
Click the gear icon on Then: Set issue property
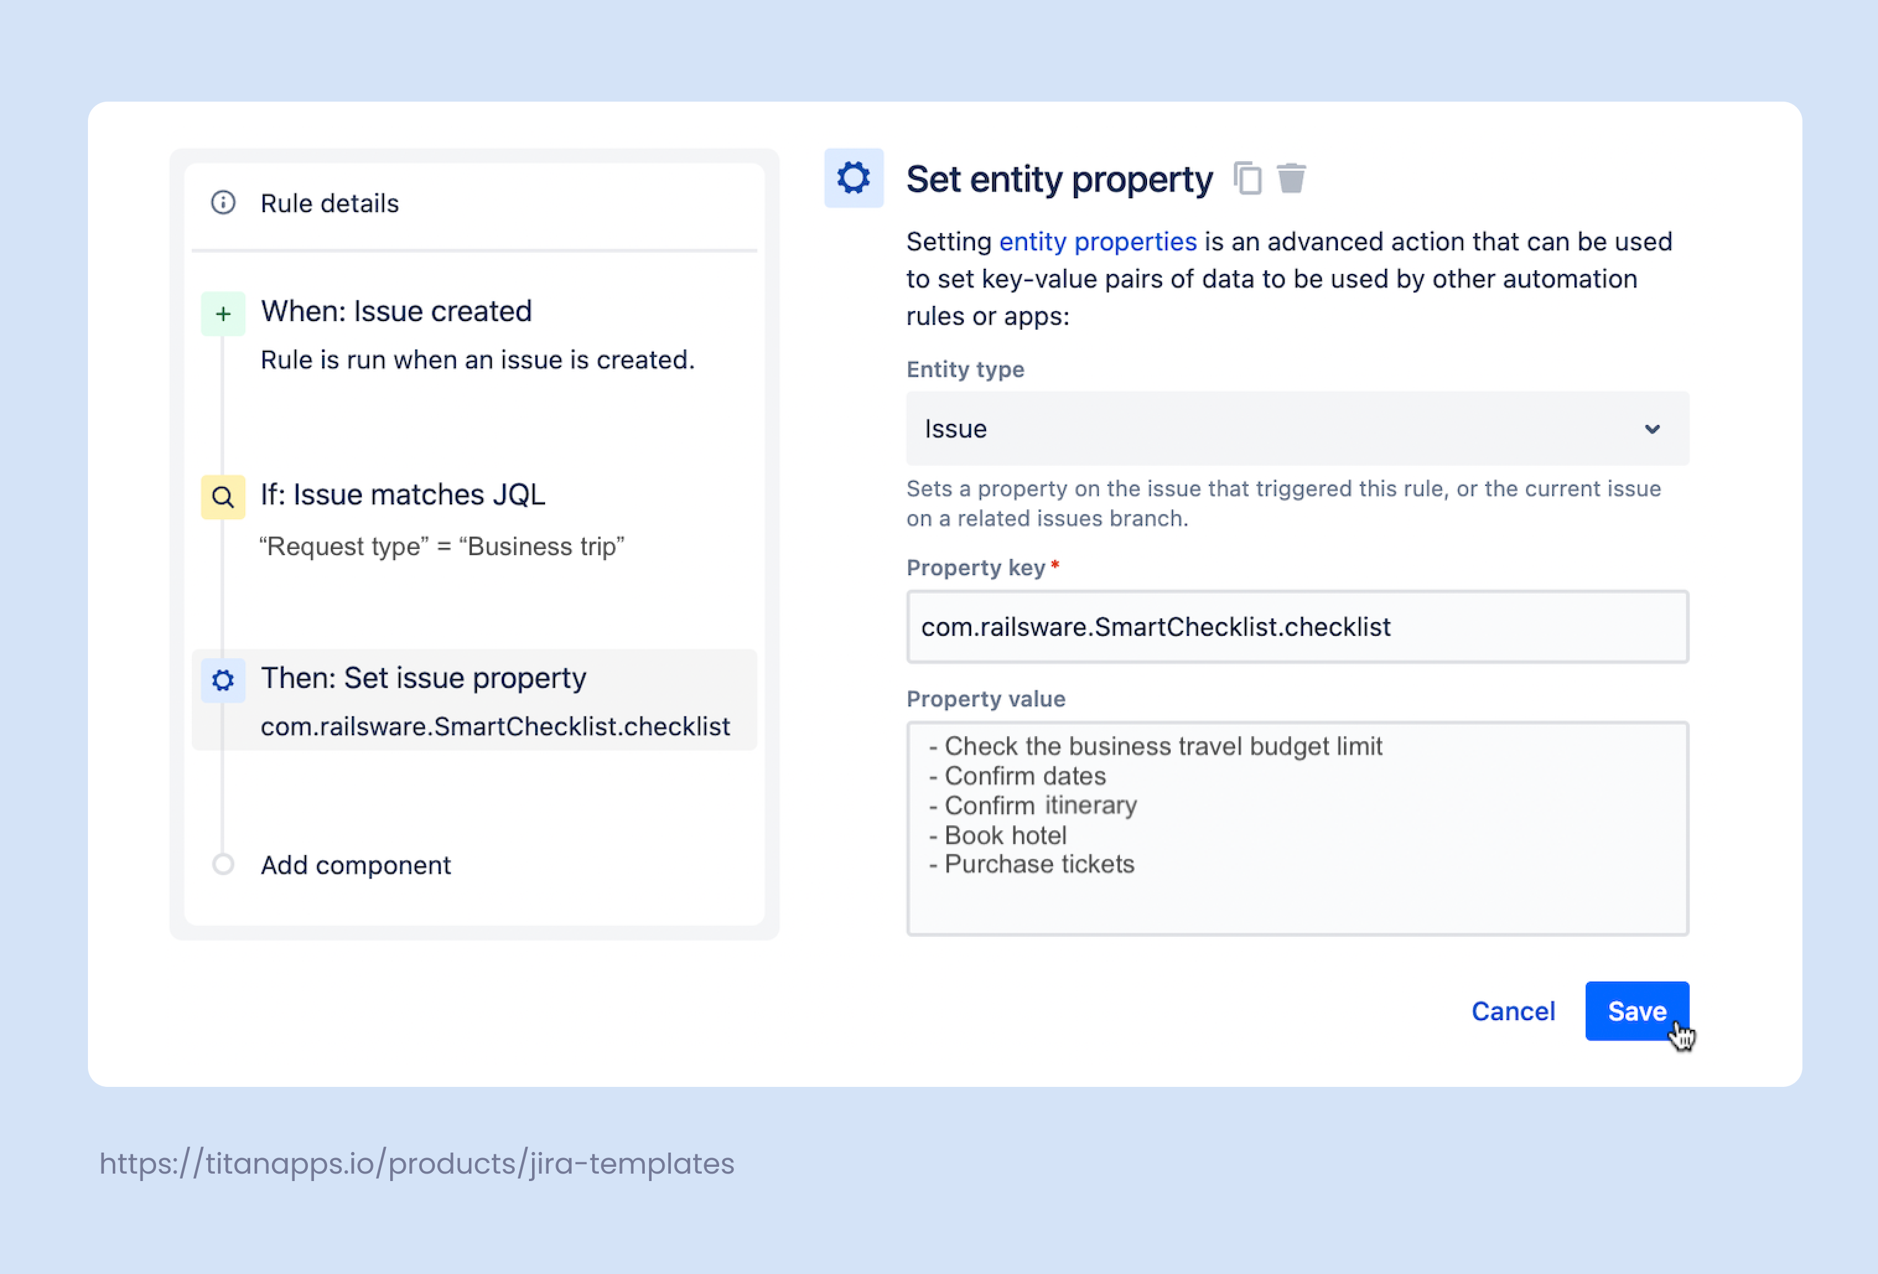pyautogui.click(x=222, y=680)
